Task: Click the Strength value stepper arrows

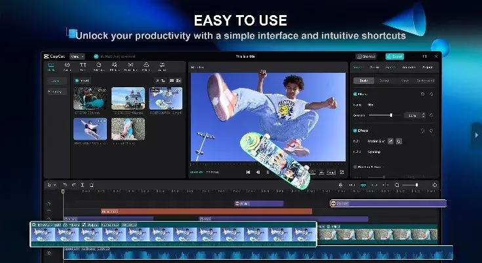Action: [x=424, y=115]
